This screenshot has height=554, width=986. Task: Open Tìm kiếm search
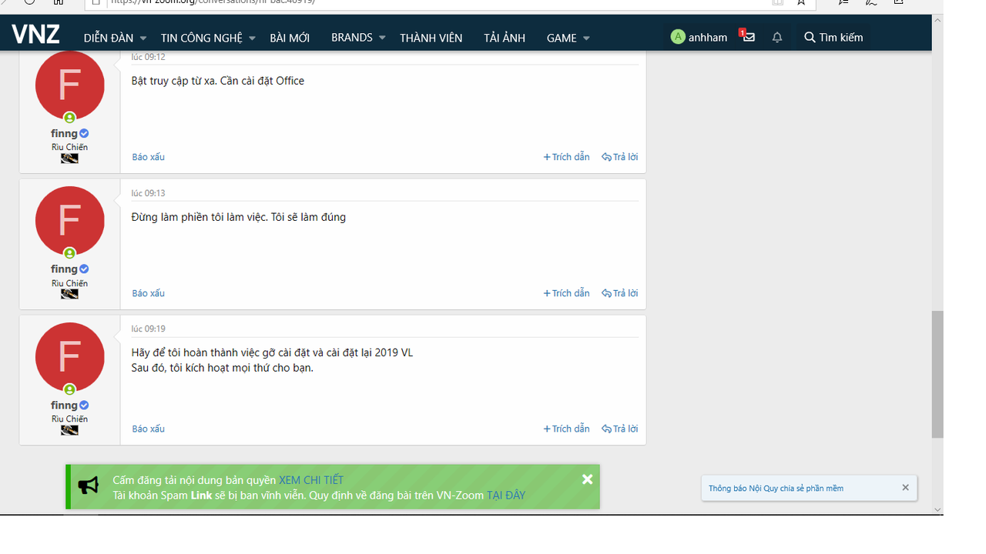(833, 37)
